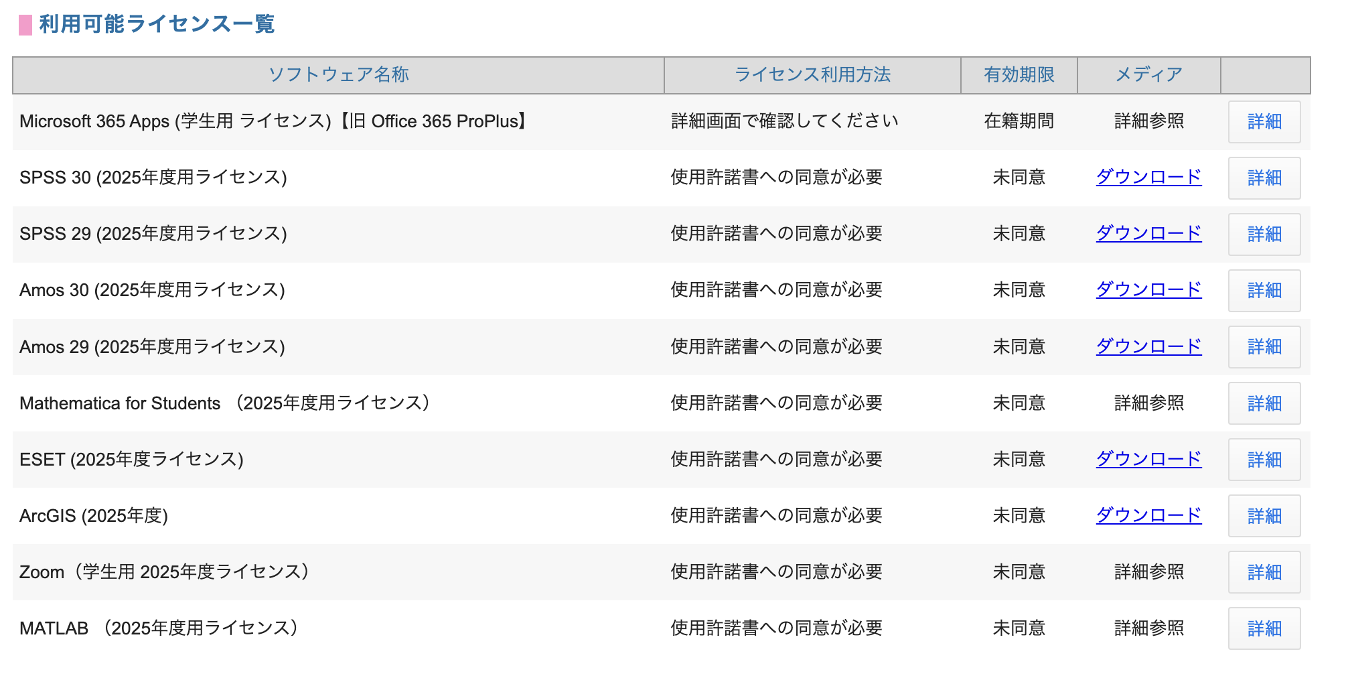The image size is (1346, 678).
Task: Open 詳細 for Amos 29 license
Action: (1264, 347)
